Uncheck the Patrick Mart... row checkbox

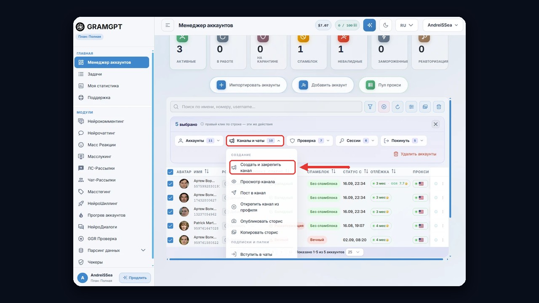(x=171, y=226)
